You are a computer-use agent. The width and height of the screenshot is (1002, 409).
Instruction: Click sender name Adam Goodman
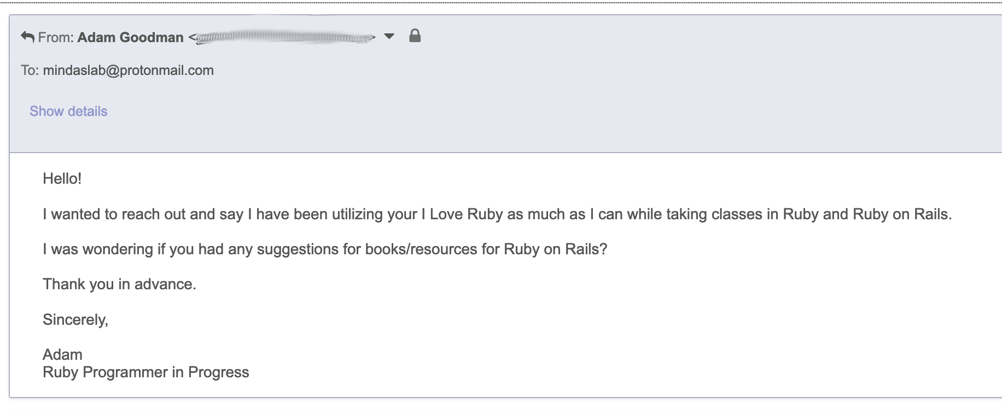click(x=130, y=37)
